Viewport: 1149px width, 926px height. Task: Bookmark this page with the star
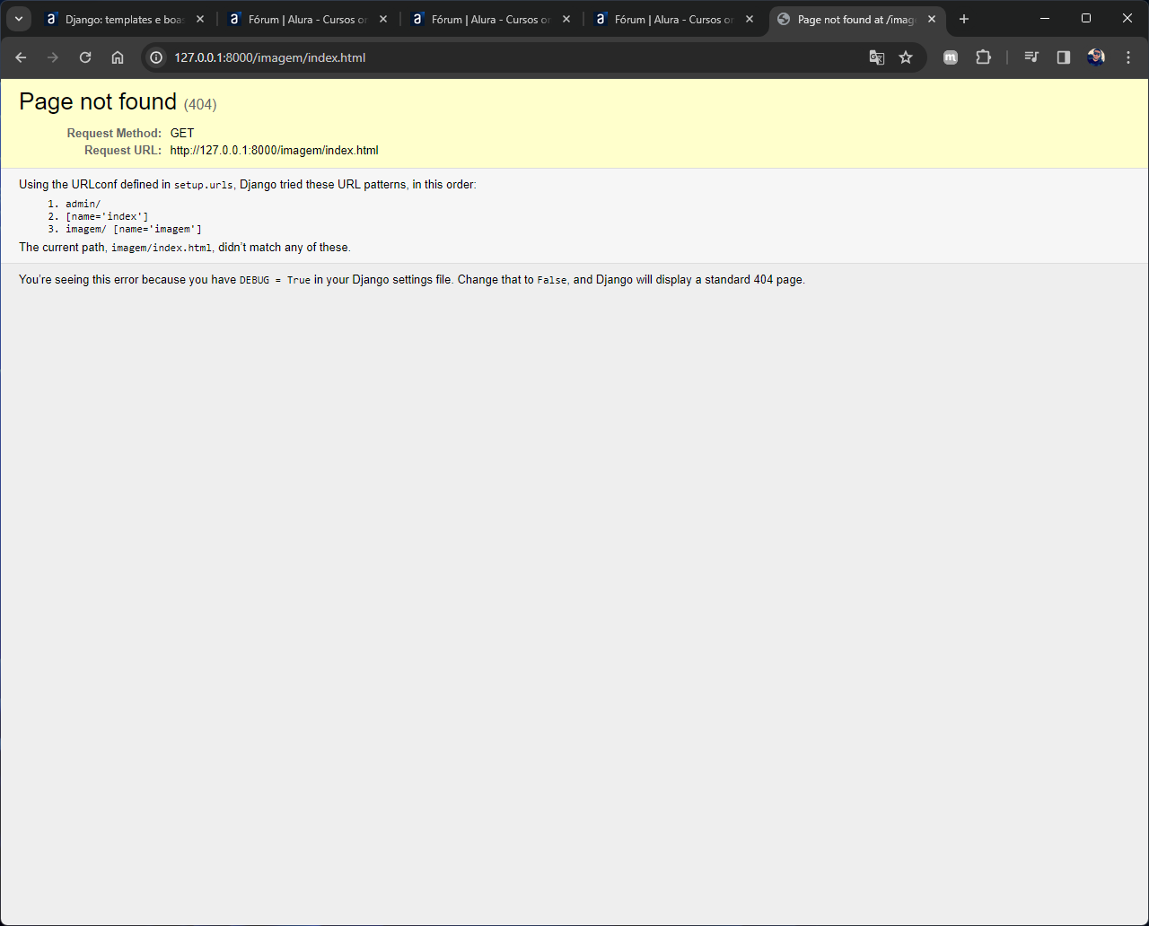[906, 57]
